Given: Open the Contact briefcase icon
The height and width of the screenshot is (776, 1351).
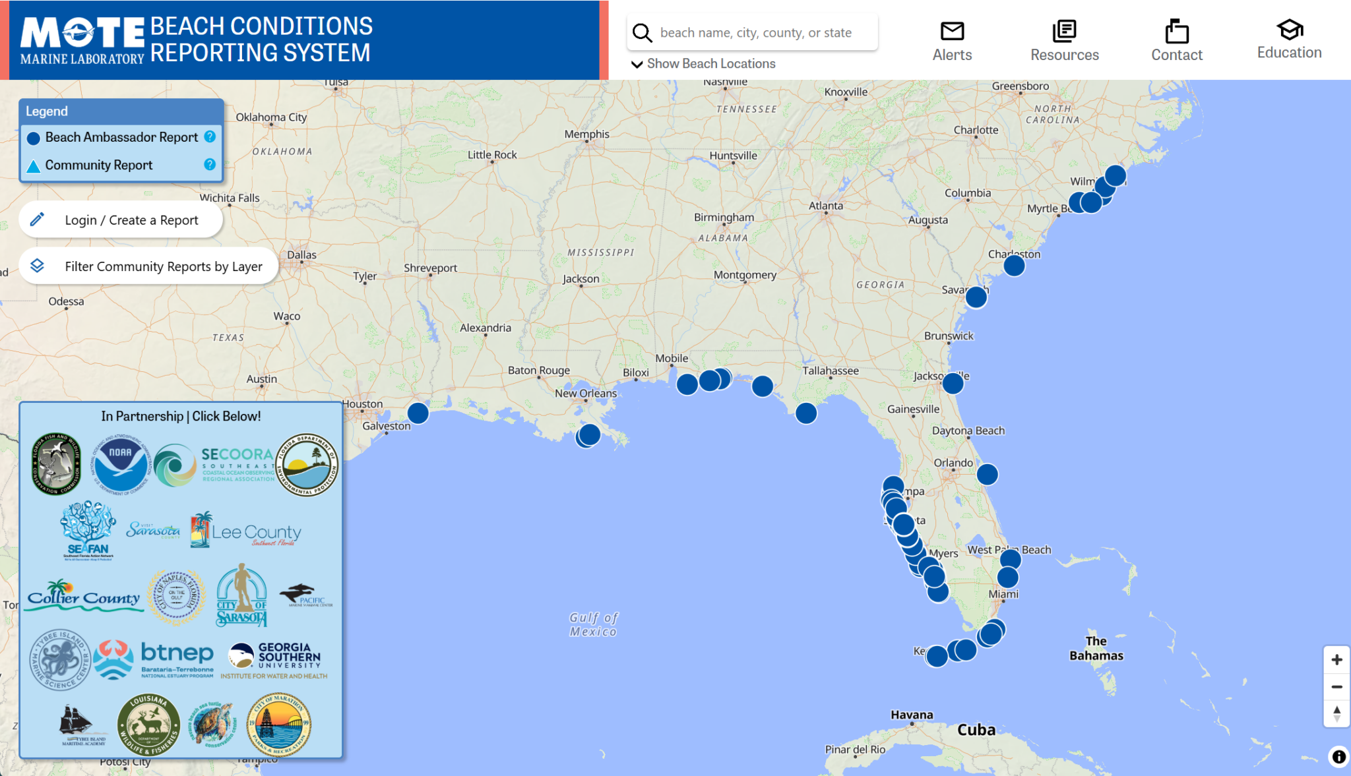Looking at the screenshot, I should click(1176, 30).
